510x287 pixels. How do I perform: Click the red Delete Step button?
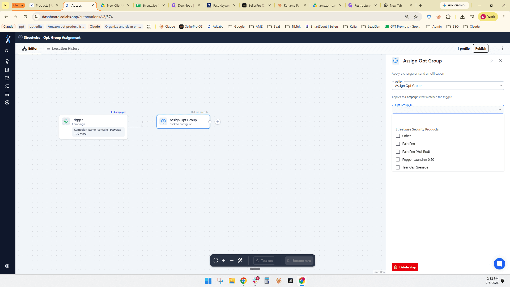pyautogui.click(x=405, y=267)
